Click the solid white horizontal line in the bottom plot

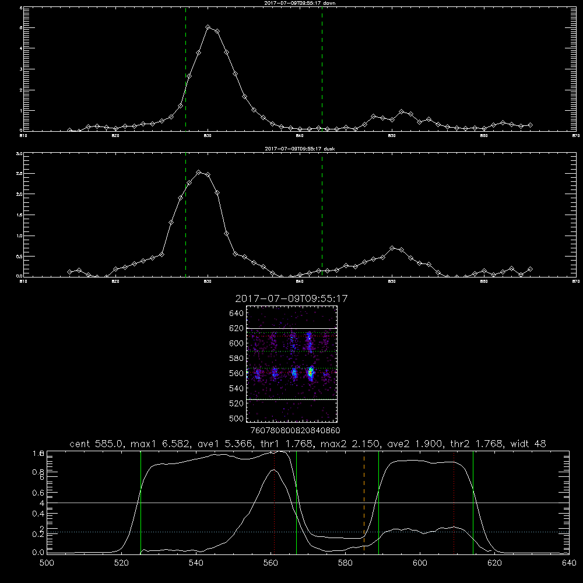coord(308,503)
